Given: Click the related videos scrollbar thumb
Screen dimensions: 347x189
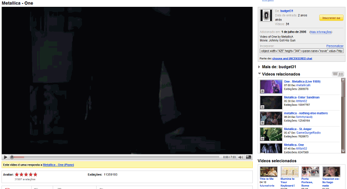Looking at the screenshot, I should pyautogui.click(x=343, y=90).
